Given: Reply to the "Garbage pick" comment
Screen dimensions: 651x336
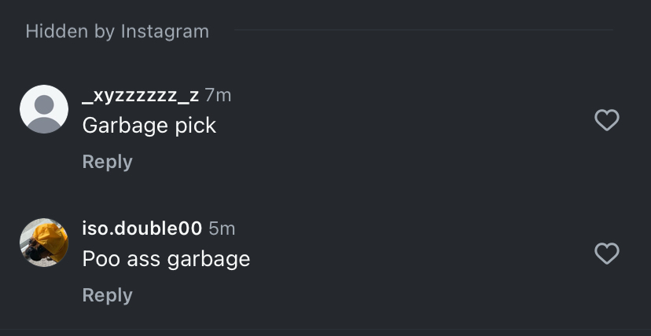Looking at the screenshot, I should (x=107, y=162).
